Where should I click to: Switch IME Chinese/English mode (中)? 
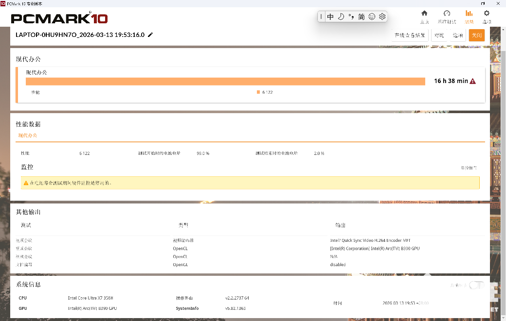pos(330,17)
